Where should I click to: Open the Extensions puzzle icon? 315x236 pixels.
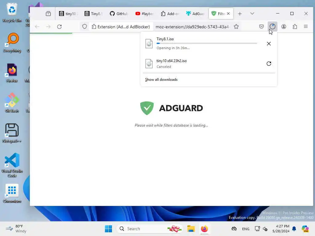click(295, 26)
